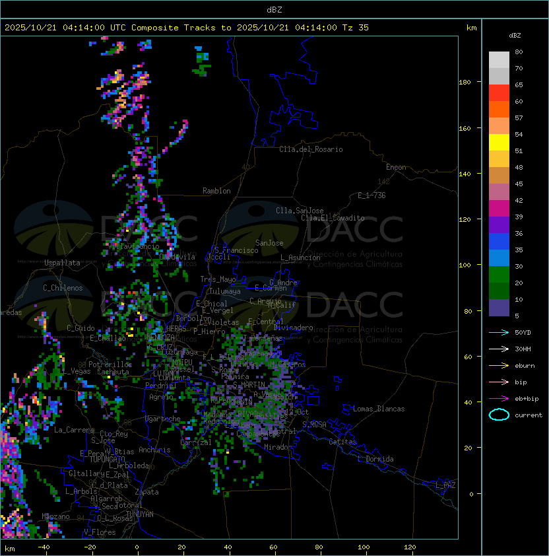The image size is (549, 556).
Task: Pick the slate-purple bottom swatch of scale
Action: 499,308
